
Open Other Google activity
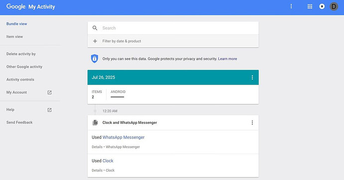pos(24,67)
